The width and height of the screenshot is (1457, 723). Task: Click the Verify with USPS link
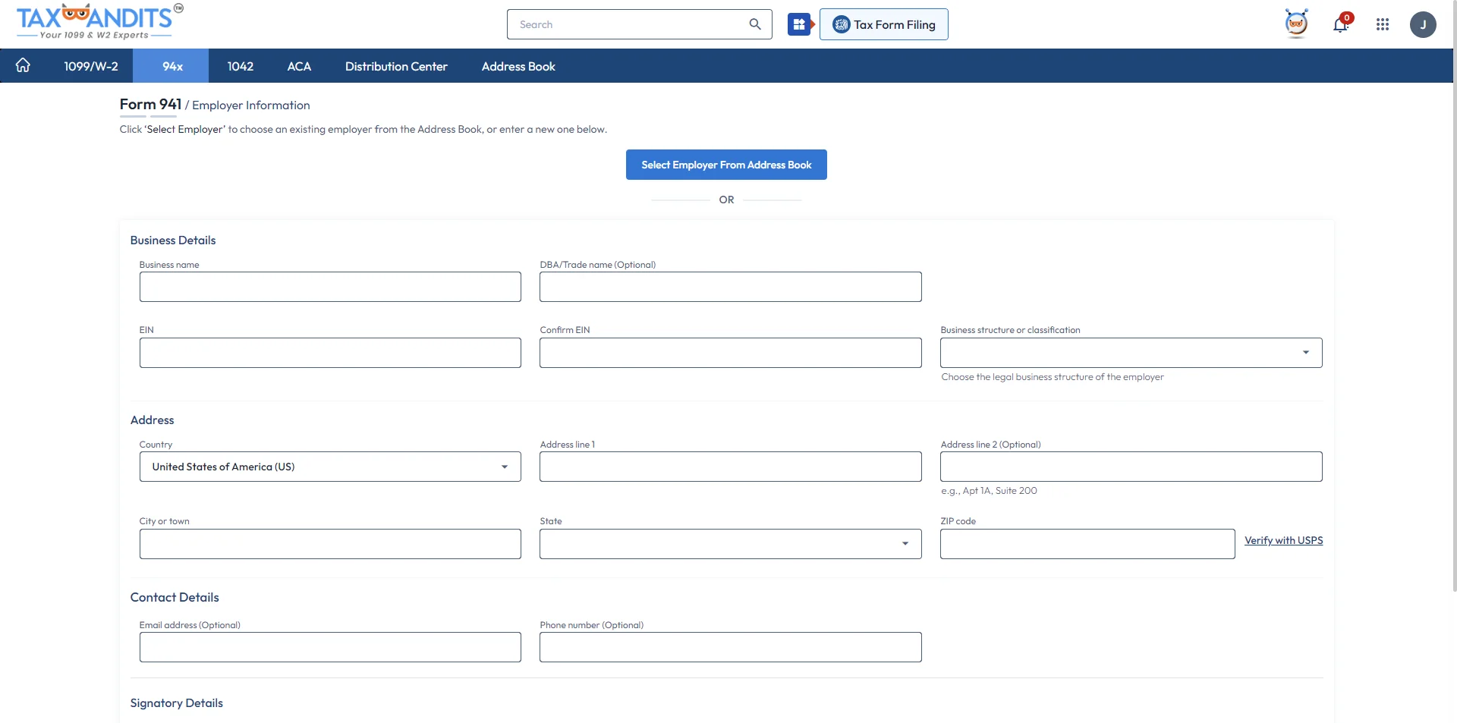[1283, 540]
